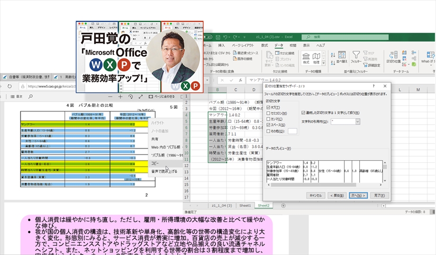
Task: Select 共有 in the context menu
Action: click(154, 139)
